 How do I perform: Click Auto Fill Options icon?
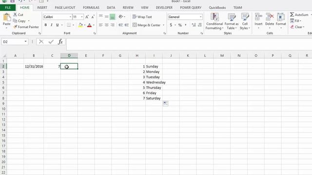point(165,104)
